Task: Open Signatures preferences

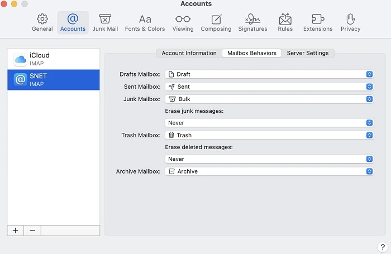Action: (252, 23)
